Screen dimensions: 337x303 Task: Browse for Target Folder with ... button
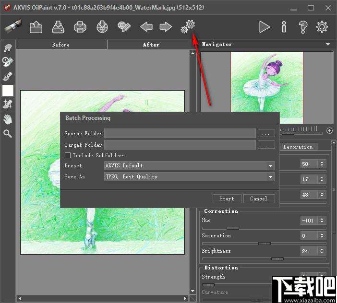coord(266,145)
